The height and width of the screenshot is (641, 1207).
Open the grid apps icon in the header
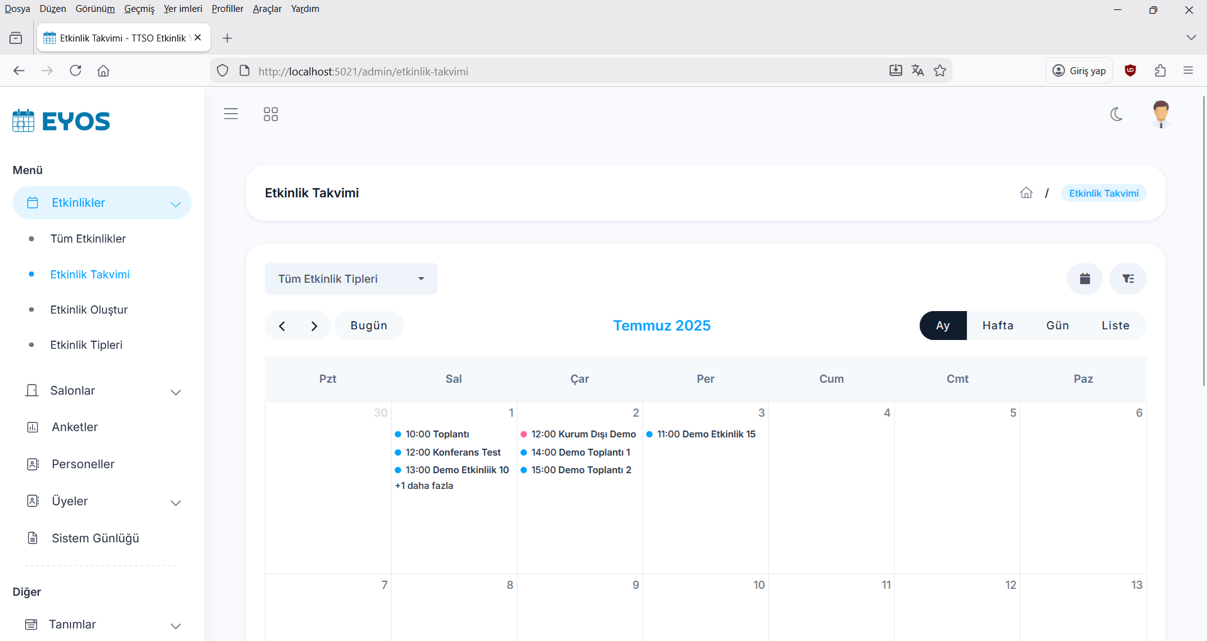coord(270,114)
